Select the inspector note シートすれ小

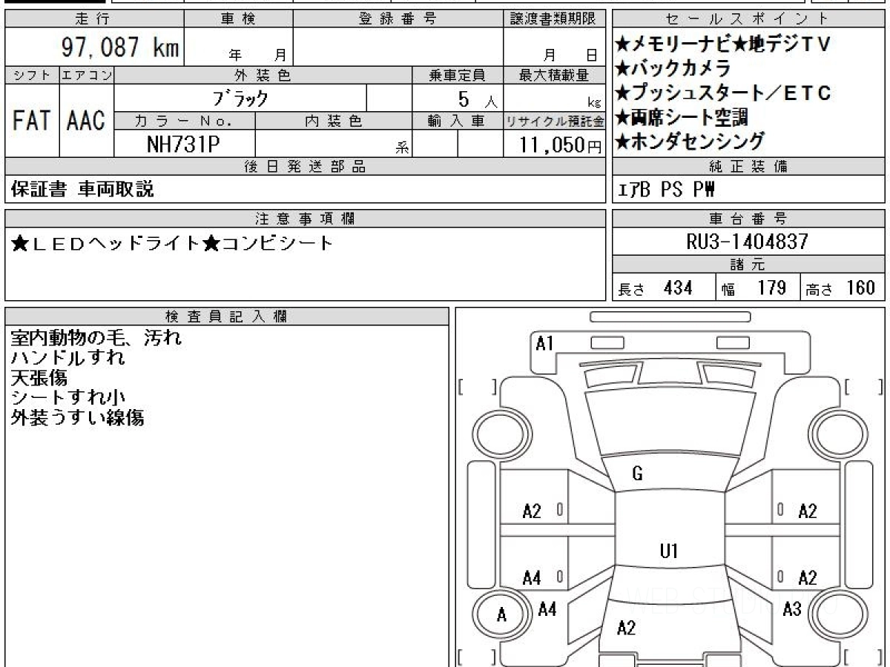point(68,398)
